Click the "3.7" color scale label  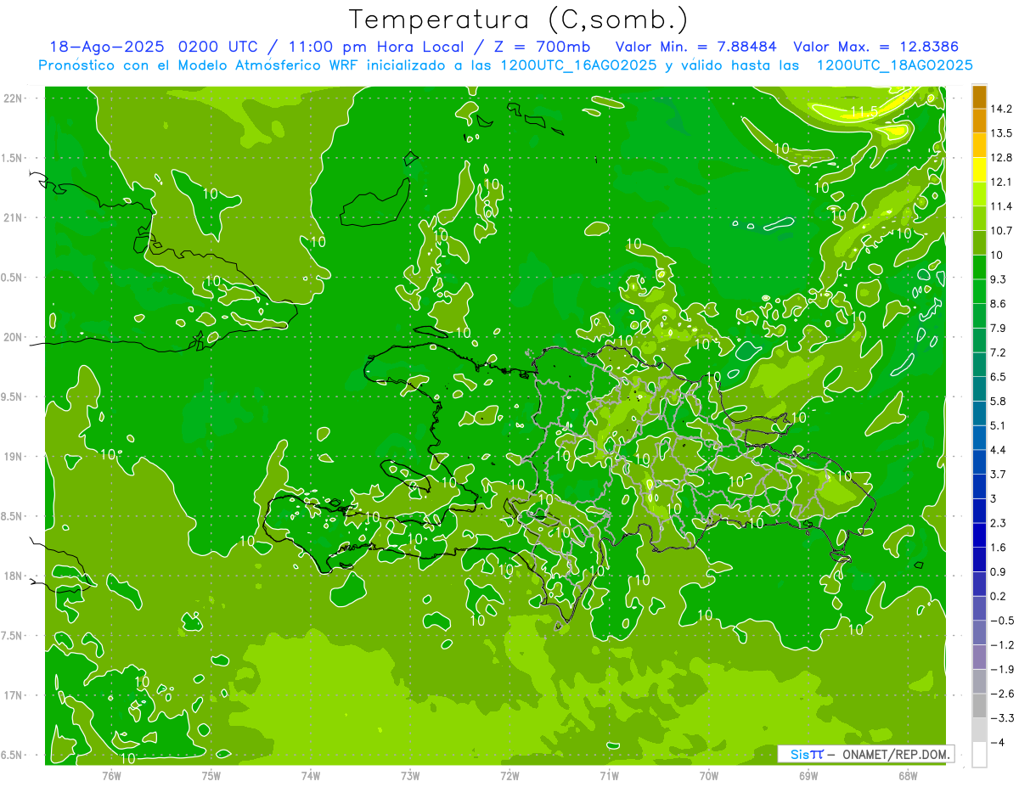pyautogui.click(x=999, y=475)
